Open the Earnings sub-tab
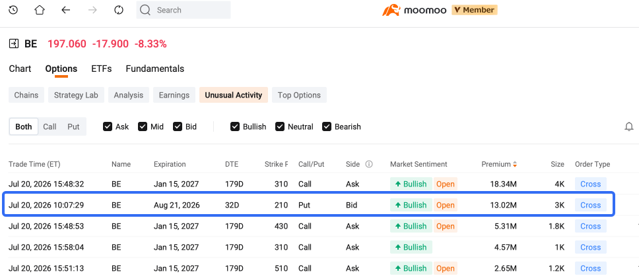This screenshot has width=639, height=278. click(x=174, y=95)
